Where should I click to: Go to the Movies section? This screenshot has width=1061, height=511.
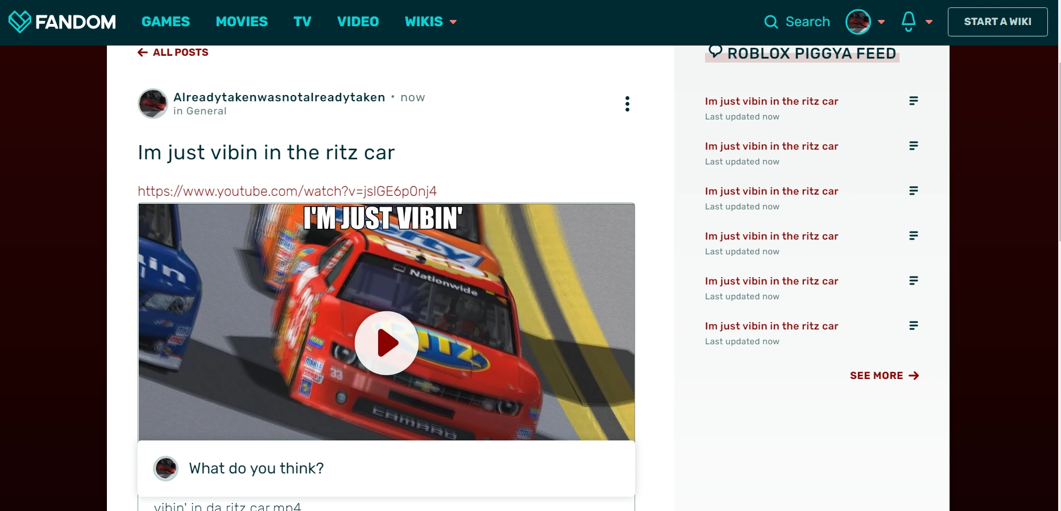coord(242,22)
